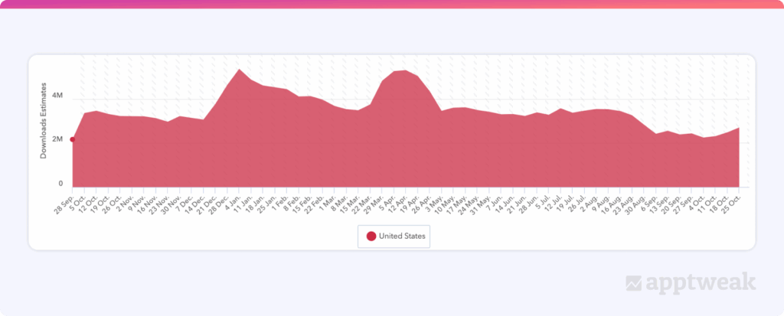Click the AppTweak logo icon

tap(634, 283)
